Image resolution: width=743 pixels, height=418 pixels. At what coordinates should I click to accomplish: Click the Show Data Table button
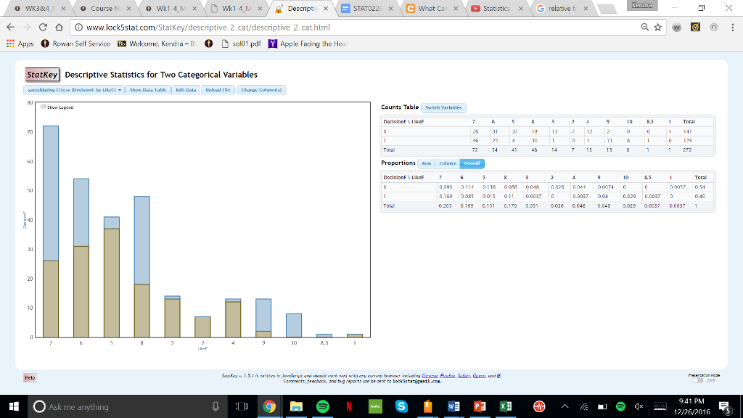147,89
